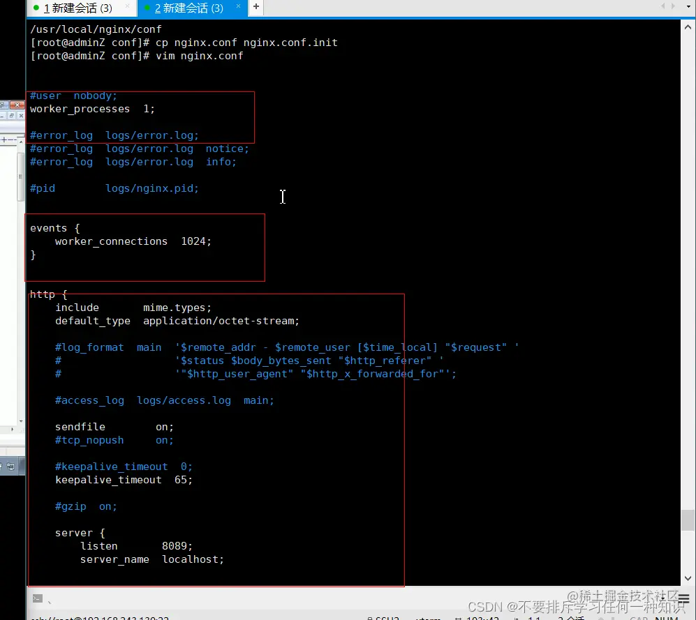Click 'worker_connections 1024;' line
Screen dimensions: 696x620
(x=133, y=242)
